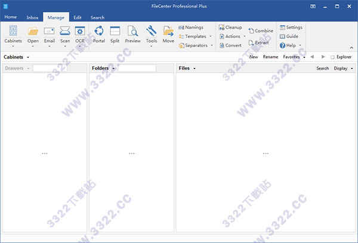
Task: Open Separators in the ribbon
Action: (193, 46)
